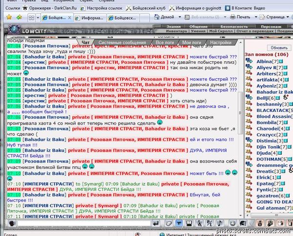The width and height of the screenshot is (293, 236).
Task: Click the quick tabs grid icon
Action: point(31,18)
